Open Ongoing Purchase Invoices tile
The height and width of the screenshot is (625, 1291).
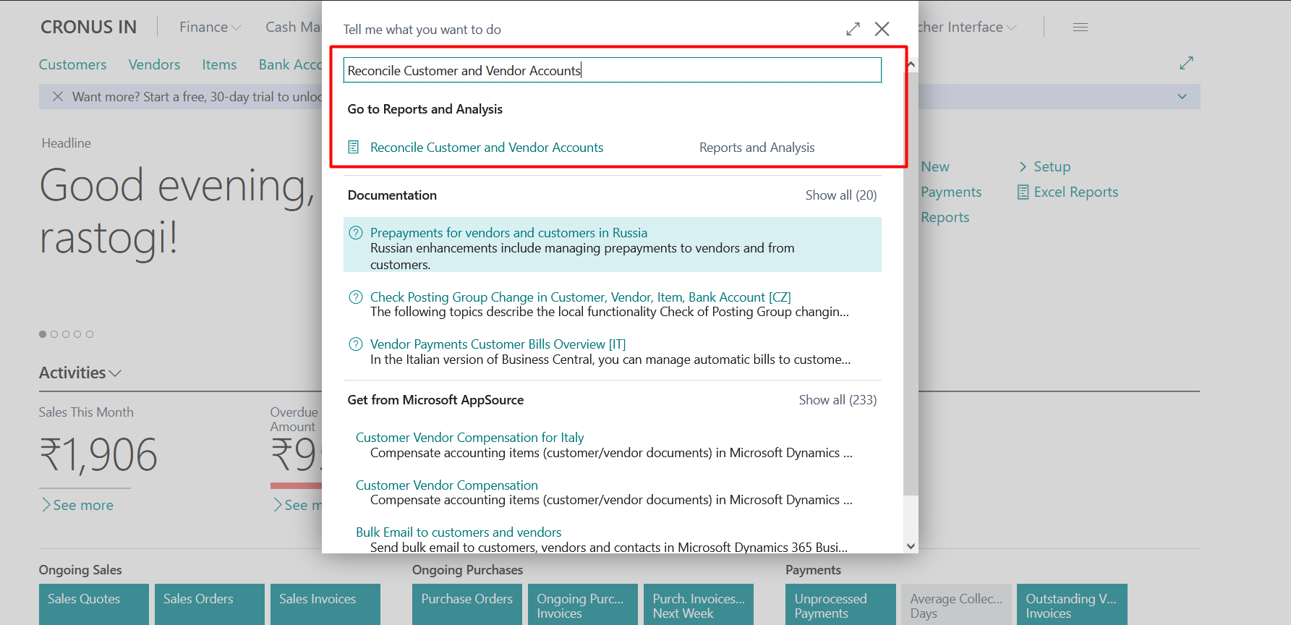click(583, 605)
